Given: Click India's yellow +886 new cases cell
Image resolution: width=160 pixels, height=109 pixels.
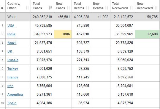Looking at the screenshot, I should [x=63, y=34].
